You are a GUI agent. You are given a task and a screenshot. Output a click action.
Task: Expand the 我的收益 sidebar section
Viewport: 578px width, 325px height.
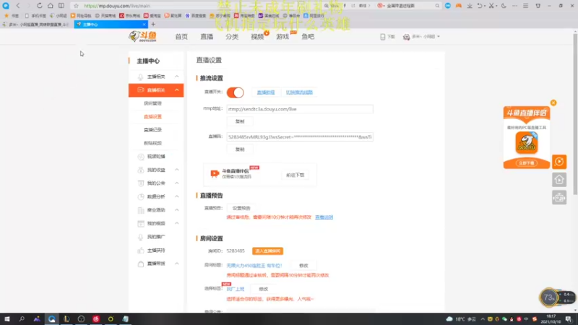pyautogui.click(x=177, y=170)
